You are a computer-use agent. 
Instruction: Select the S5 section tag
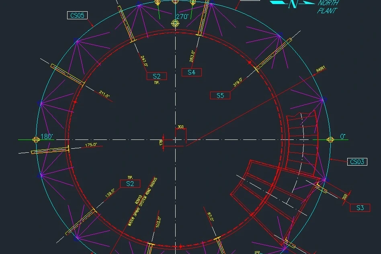point(220,95)
